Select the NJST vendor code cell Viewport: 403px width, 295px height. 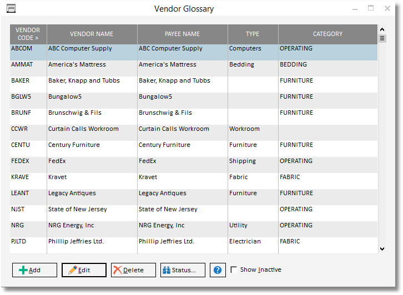[28, 213]
